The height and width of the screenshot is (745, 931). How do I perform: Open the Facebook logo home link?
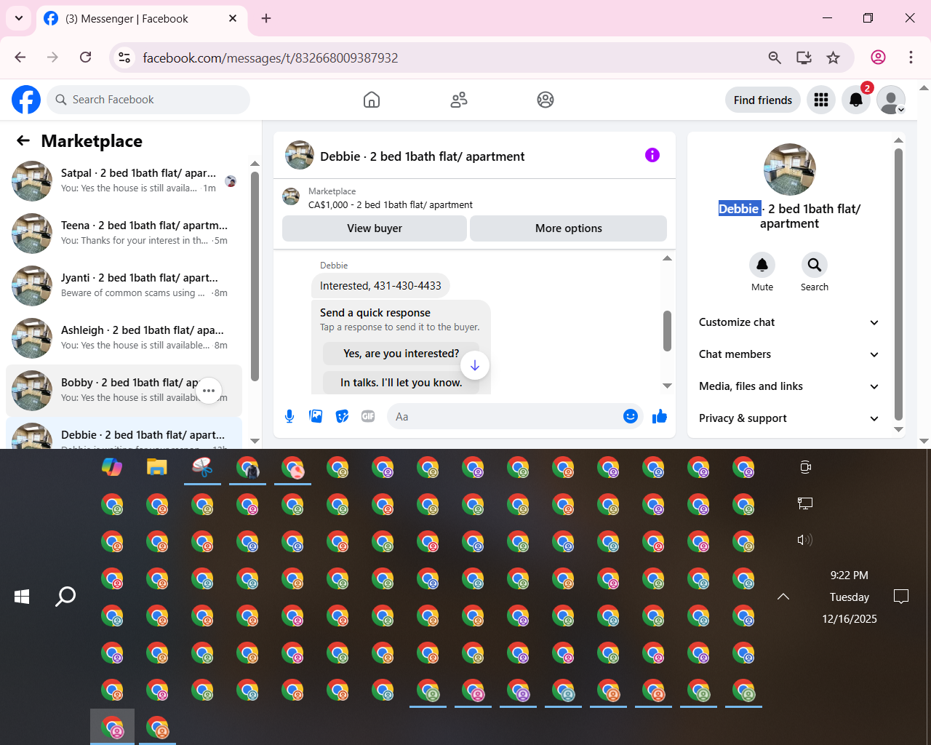pos(26,100)
